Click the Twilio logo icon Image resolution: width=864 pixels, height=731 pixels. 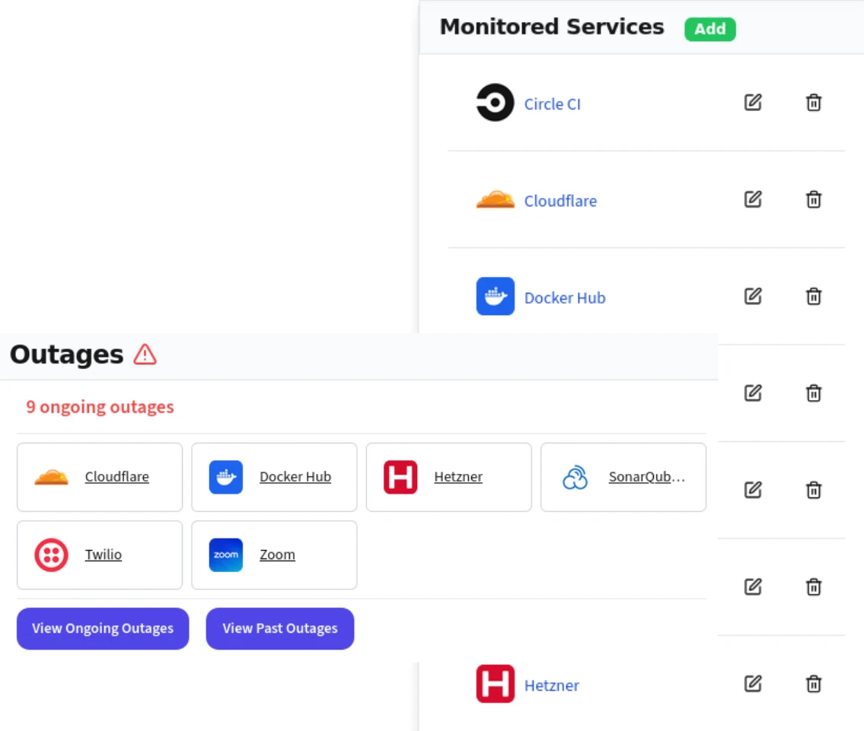tap(51, 555)
